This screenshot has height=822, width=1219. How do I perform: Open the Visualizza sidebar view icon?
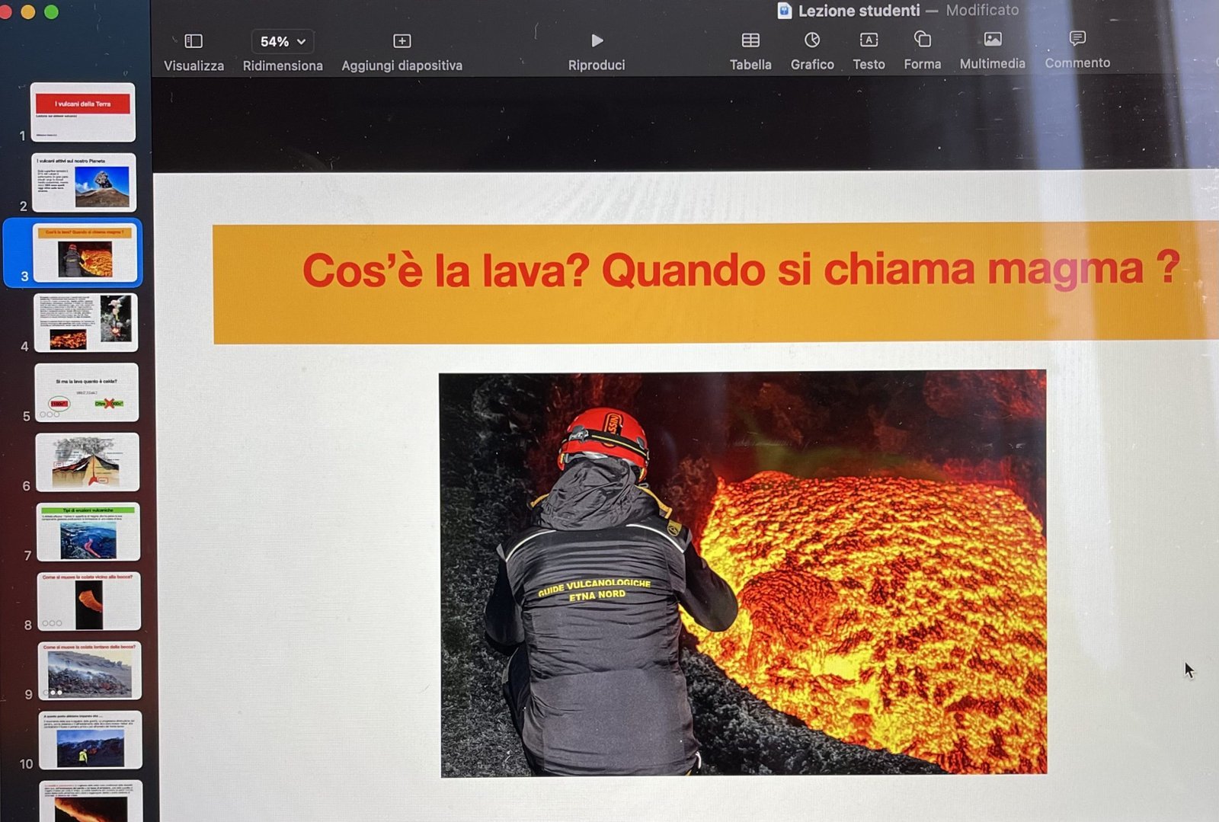194,41
